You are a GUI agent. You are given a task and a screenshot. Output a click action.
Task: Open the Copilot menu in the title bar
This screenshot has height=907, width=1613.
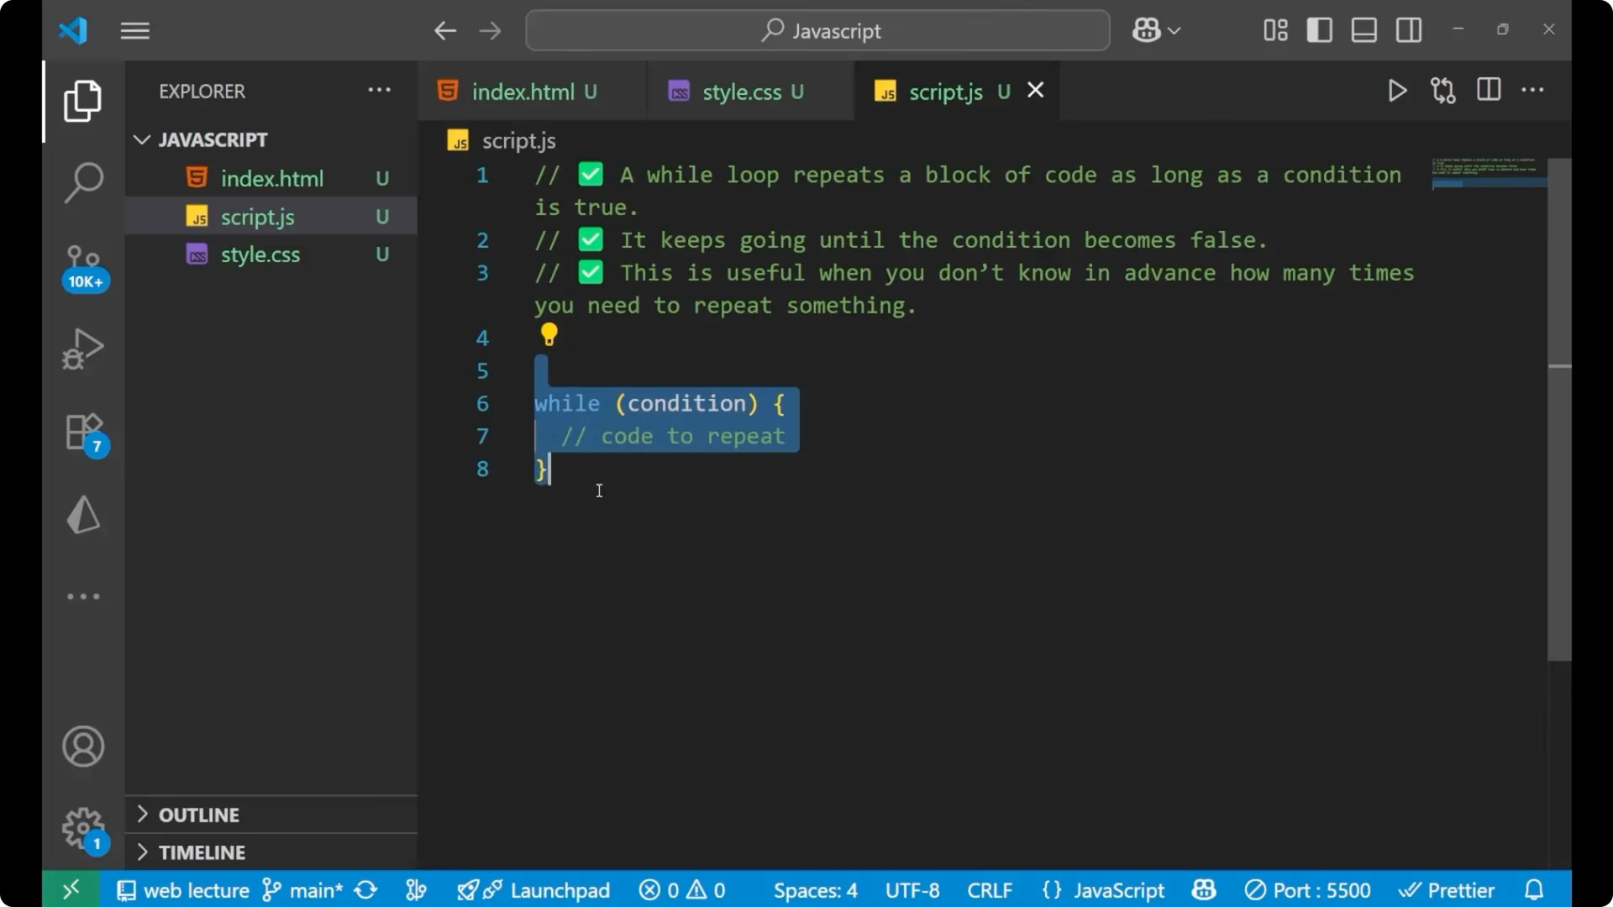(1156, 30)
